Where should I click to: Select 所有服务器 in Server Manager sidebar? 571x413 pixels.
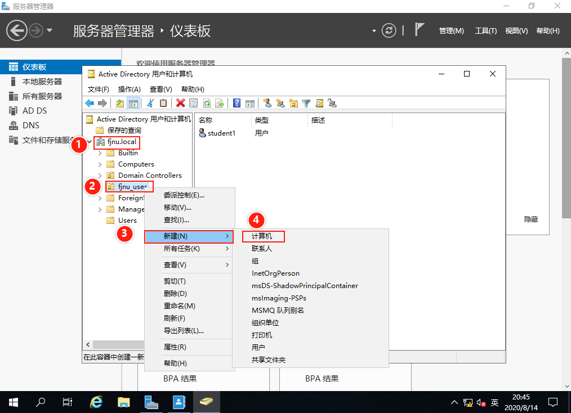[42, 96]
